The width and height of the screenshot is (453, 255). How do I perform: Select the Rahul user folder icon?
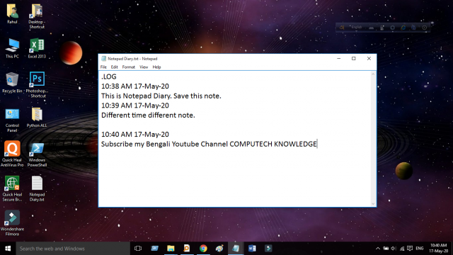click(x=12, y=14)
